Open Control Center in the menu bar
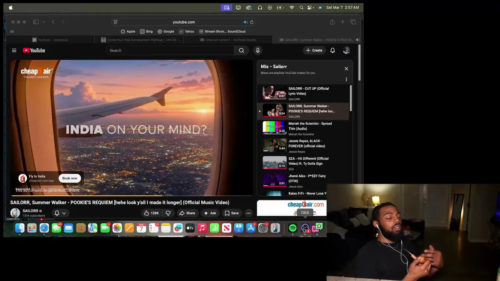 tap(310, 7)
